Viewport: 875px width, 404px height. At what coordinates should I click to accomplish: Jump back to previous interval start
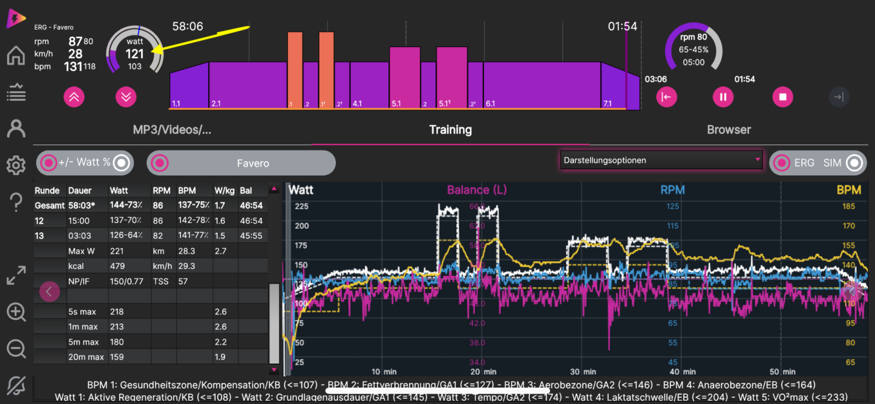click(x=666, y=97)
